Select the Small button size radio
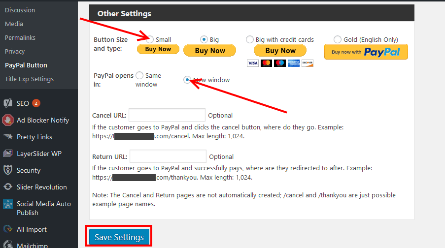The width and height of the screenshot is (445, 248). [150, 39]
